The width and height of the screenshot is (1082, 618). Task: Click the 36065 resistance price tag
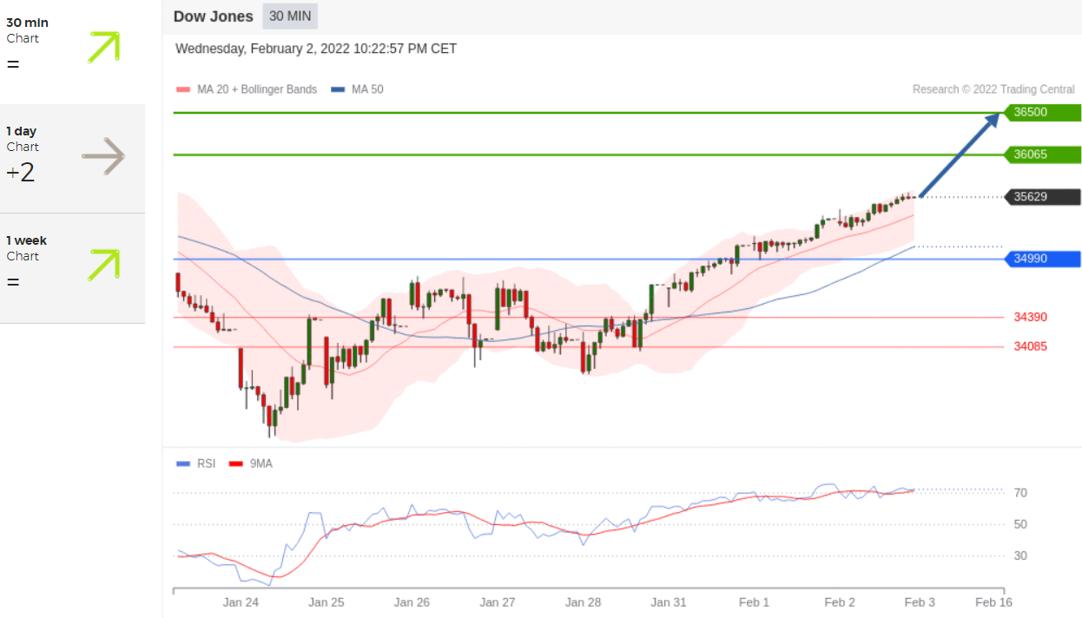point(1042,154)
